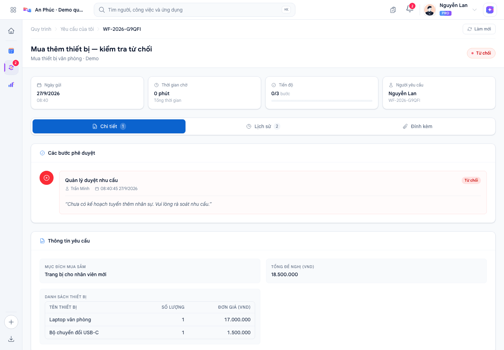The image size is (504, 350).
Task: Click the Từ chối tag on approval step
Action: click(x=471, y=180)
